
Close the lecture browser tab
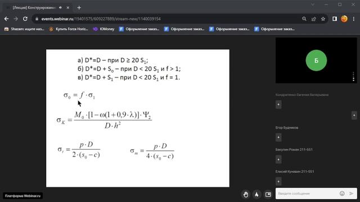click(x=68, y=7)
